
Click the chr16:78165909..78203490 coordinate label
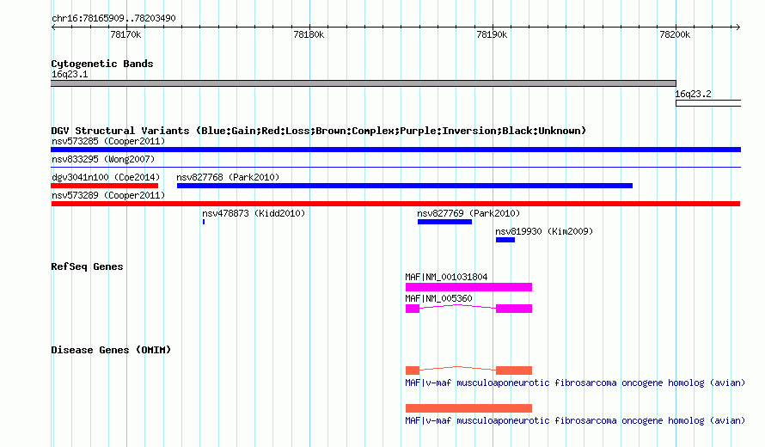tap(113, 18)
